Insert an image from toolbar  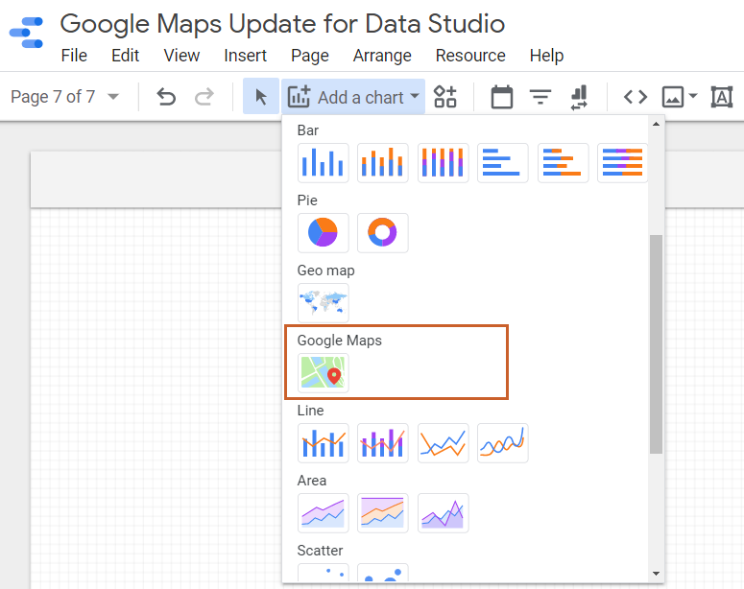(x=673, y=97)
